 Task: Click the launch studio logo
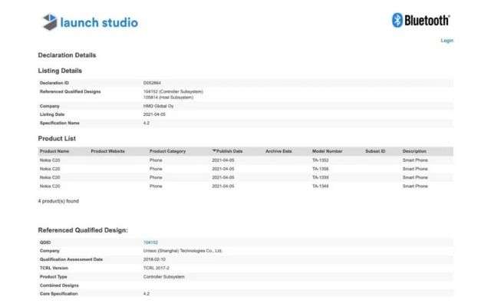coord(90,21)
